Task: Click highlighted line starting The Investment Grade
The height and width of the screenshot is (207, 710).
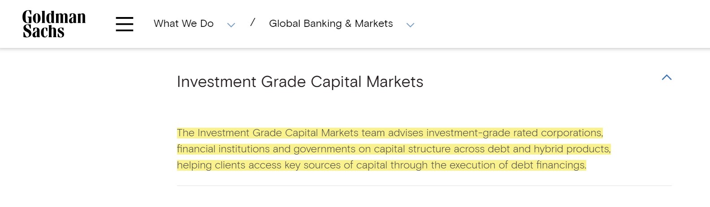Action: pos(390,133)
